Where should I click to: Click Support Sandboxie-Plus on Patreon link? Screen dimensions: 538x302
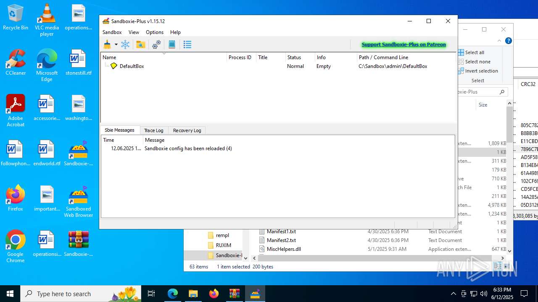point(403,44)
